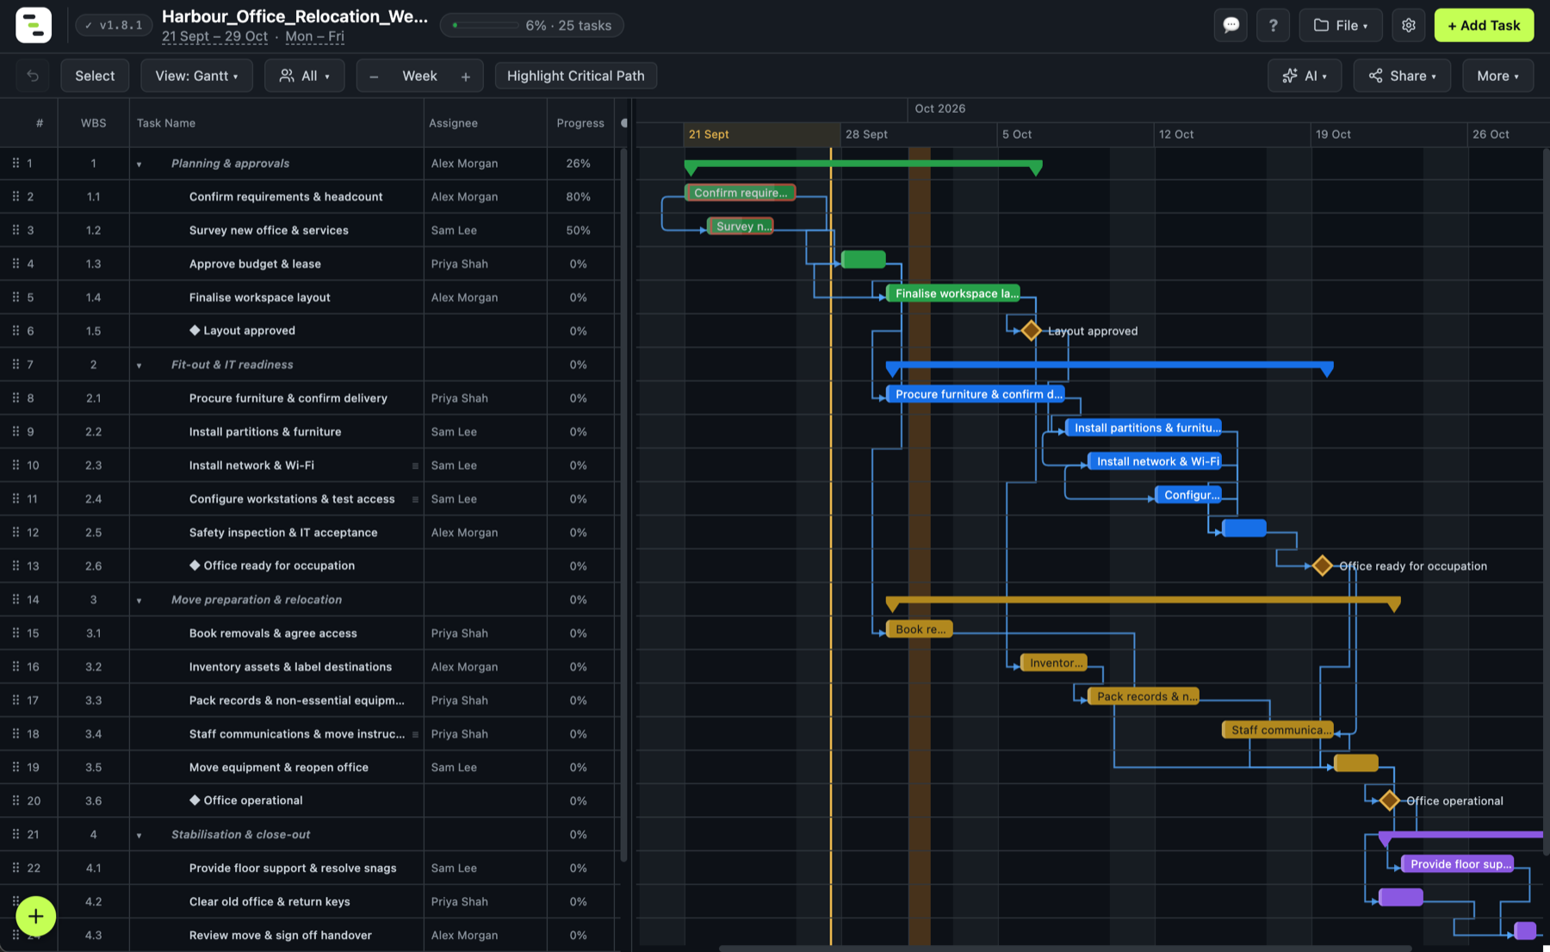This screenshot has width=1550, height=952.
Task: Click the undo arrow icon
Action: coord(33,76)
